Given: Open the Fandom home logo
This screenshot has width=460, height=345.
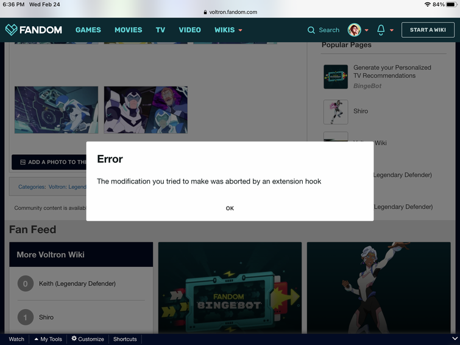Looking at the screenshot, I should pyautogui.click(x=34, y=30).
